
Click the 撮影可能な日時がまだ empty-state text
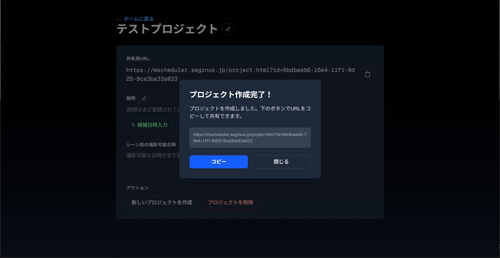pyautogui.click(x=153, y=155)
